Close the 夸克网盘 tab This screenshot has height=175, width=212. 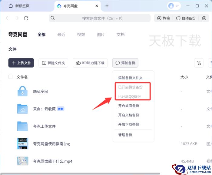(97, 6)
